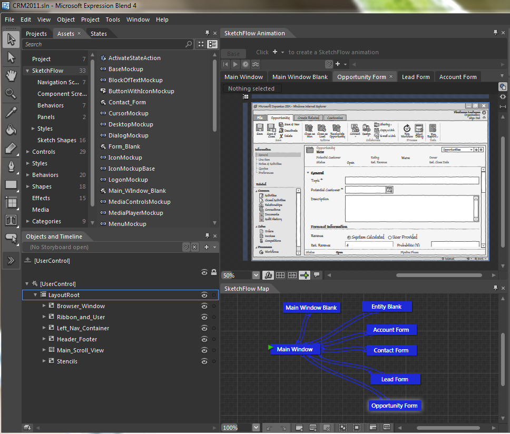Choose the Rectangle shape tool
The width and height of the screenshot is (510, 434).
[x=11, y=184]
